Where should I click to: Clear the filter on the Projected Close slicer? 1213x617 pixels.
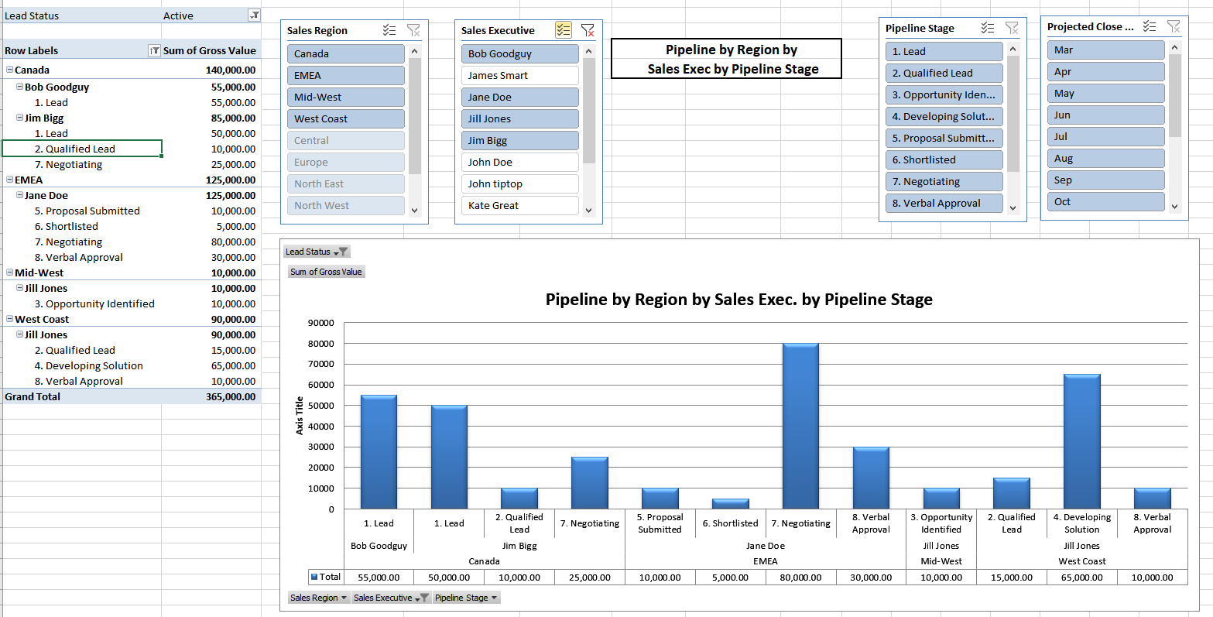1174,26
